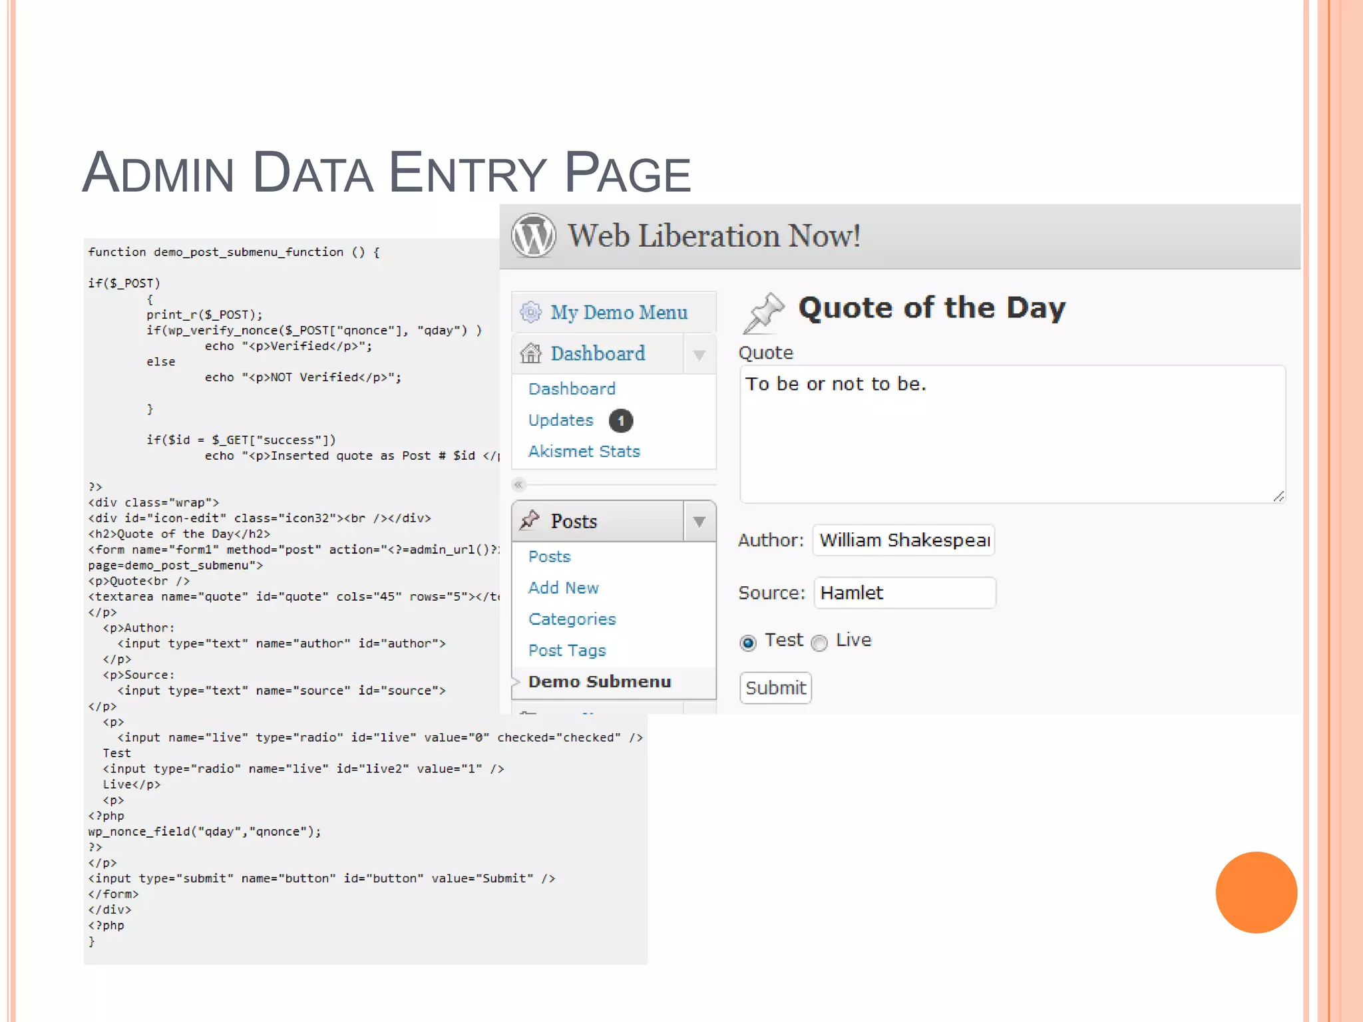Click the My Demo Menu gear icon
The image size is (1363, 1022).
coord(530,312)
